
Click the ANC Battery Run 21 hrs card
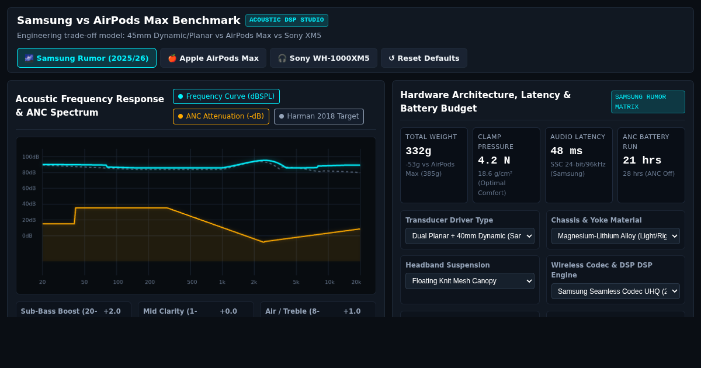coord(651,165)
